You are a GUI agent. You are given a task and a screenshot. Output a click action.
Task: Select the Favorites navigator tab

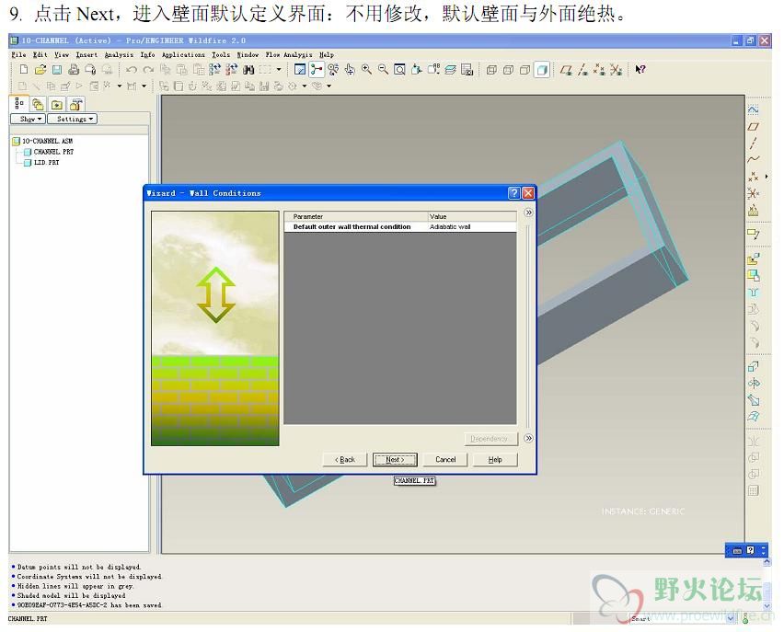point(57,104)
